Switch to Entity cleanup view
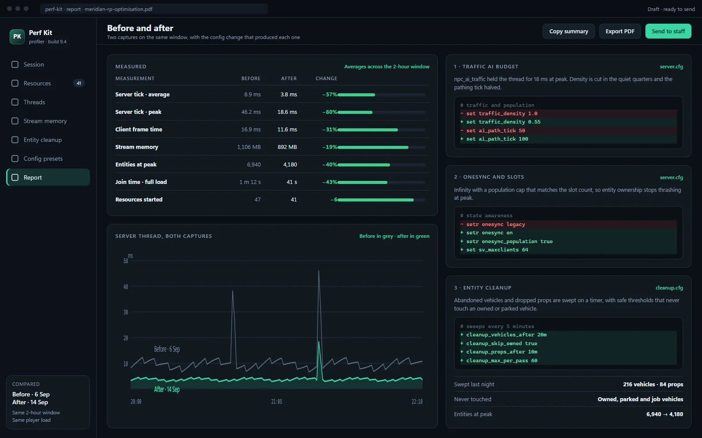The image size is (702, 438). [48, 140]
